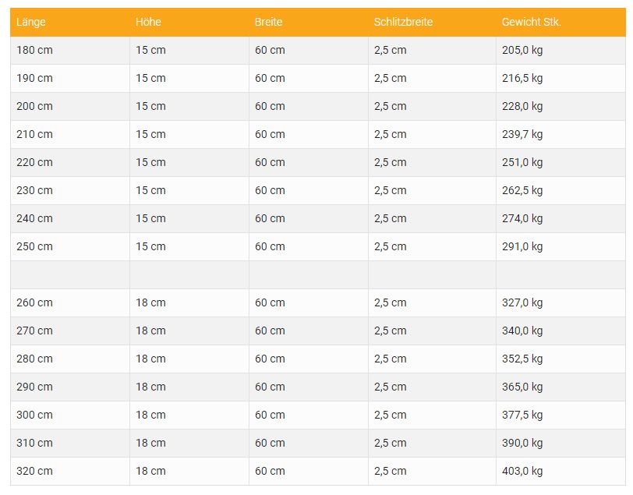Click the 216,5 kg weight value
This screenshot has height=495, width=633.
click(x=522, y=78)
